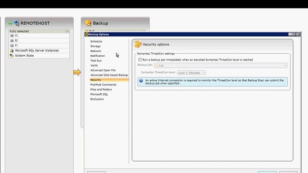Open the Symantec ThreatCon level dropdown

click(x=192, y=73)
